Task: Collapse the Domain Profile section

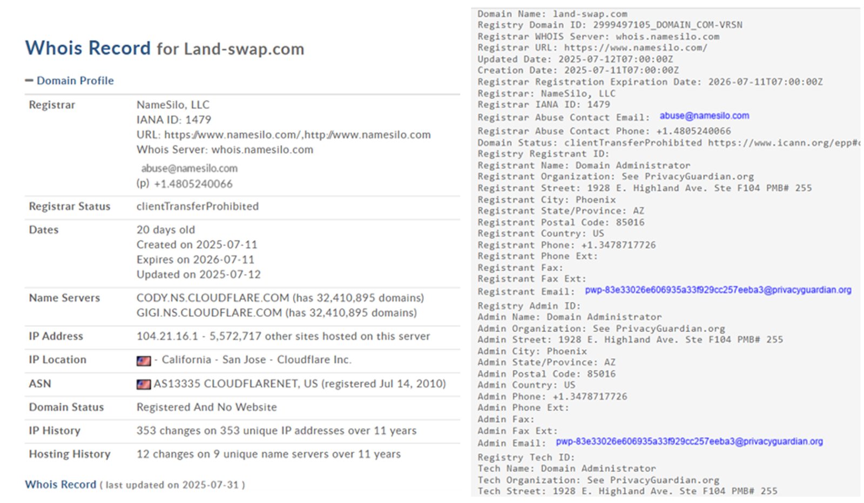Action: 29,80
